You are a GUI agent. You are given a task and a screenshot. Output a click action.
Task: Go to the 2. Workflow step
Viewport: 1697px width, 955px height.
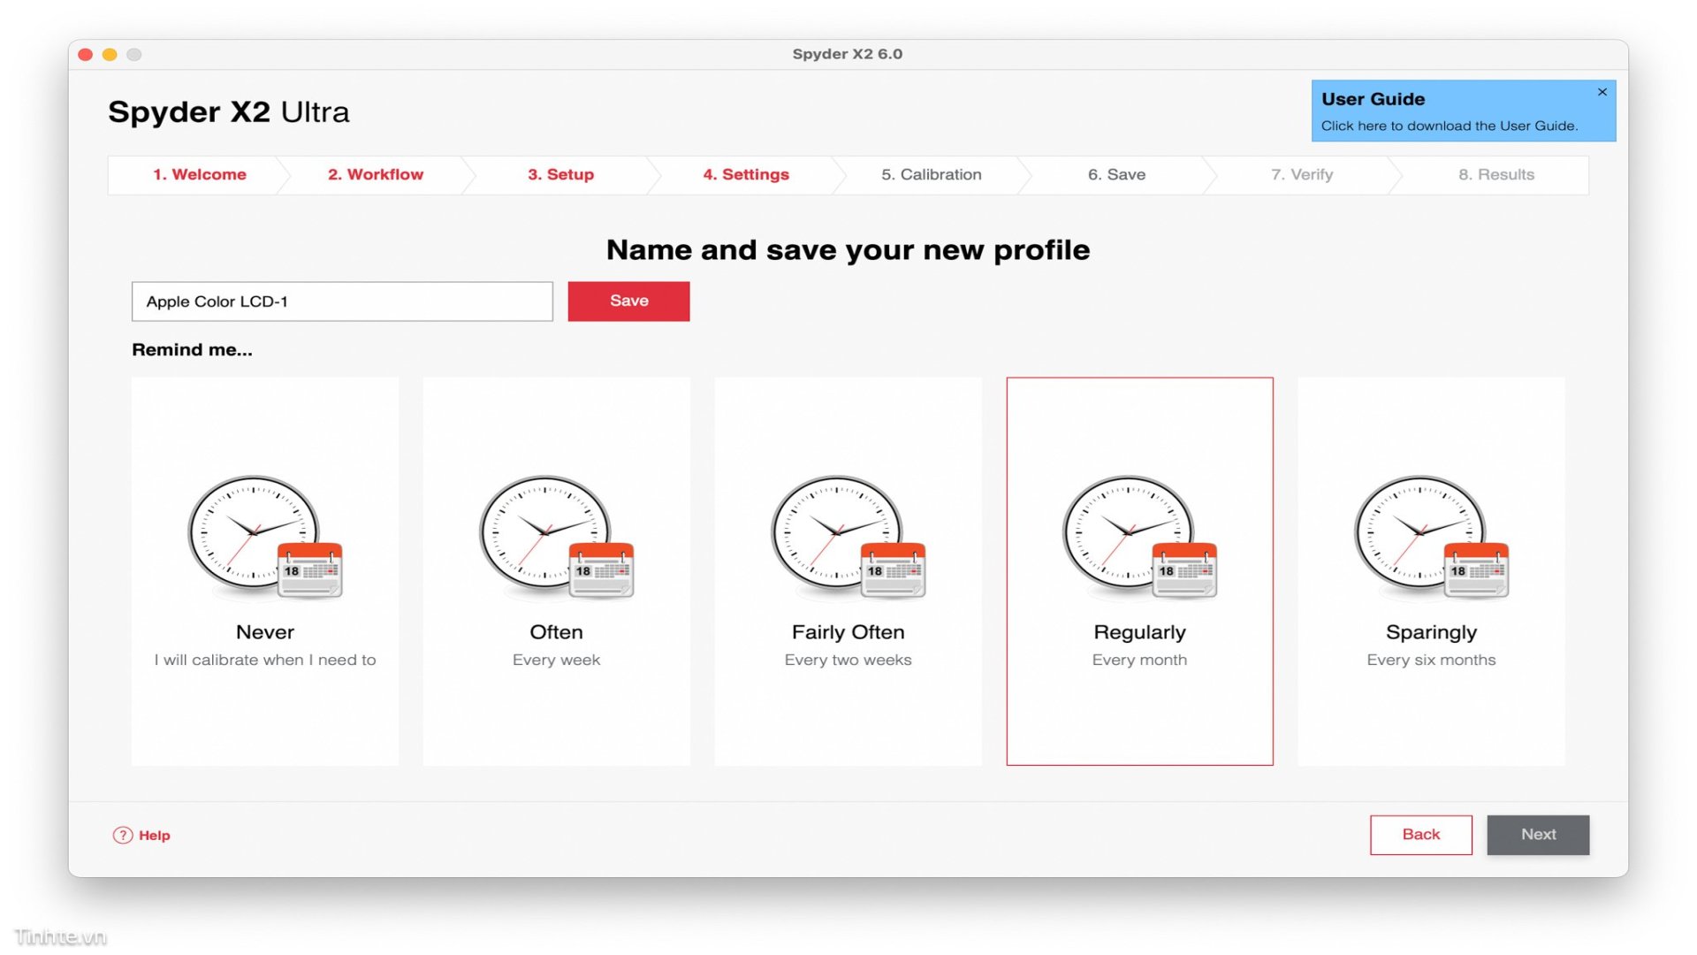[x=376, y=174]
